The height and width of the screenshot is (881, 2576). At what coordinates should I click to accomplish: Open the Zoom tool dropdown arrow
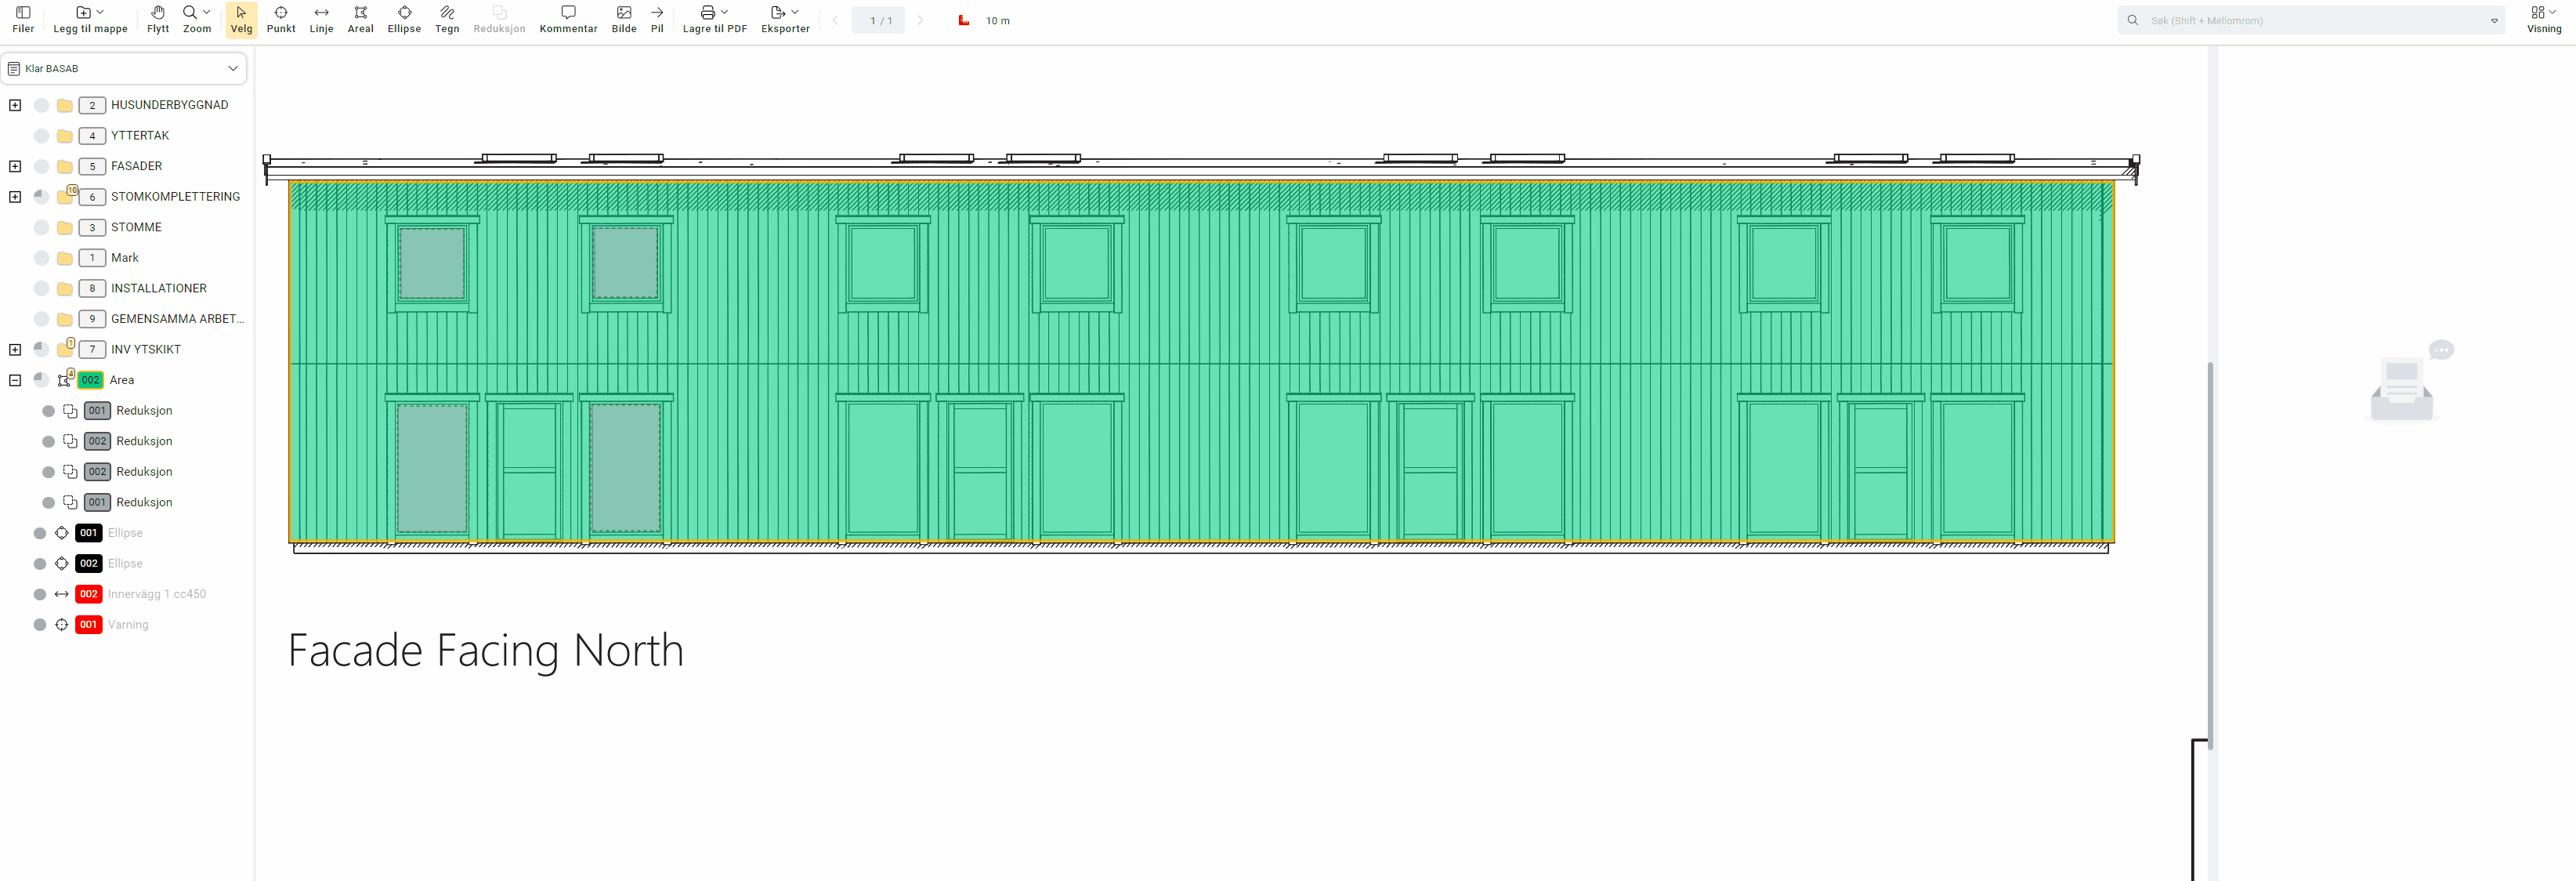click(x=207, y=12)
